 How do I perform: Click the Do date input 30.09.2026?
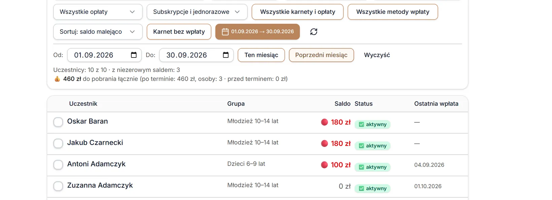point(197,55)
